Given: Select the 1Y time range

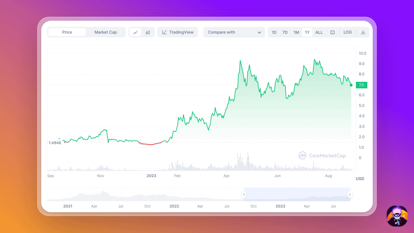Looking at the screenshot, I should coord(307,32).
